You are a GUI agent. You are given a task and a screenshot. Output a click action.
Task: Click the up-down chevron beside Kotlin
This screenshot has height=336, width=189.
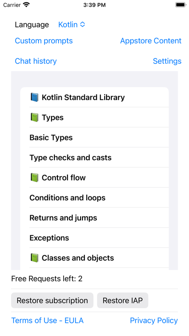(x=82, y=25)
